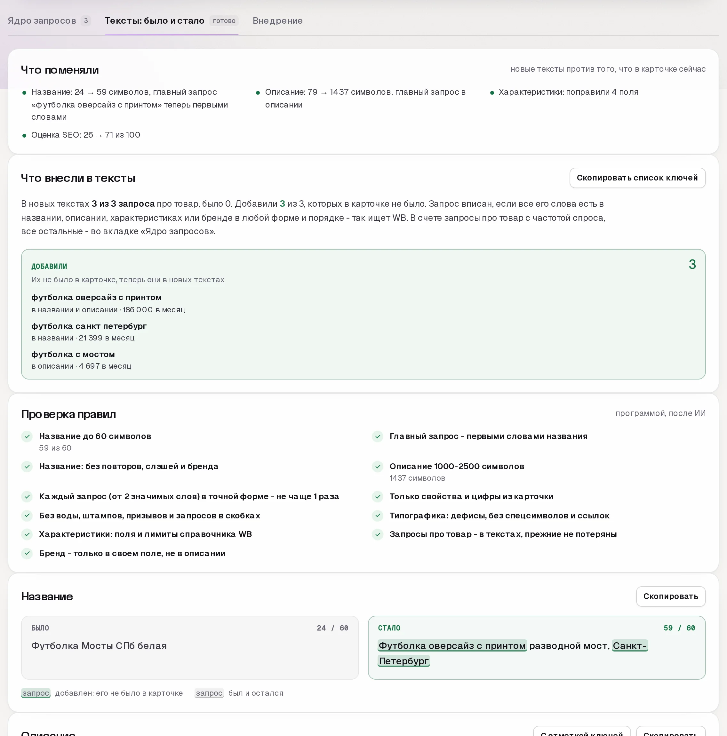Click checkmark beside Описание 1000-2500 символов
Screen dimensions: 727x736
point(377,467)
